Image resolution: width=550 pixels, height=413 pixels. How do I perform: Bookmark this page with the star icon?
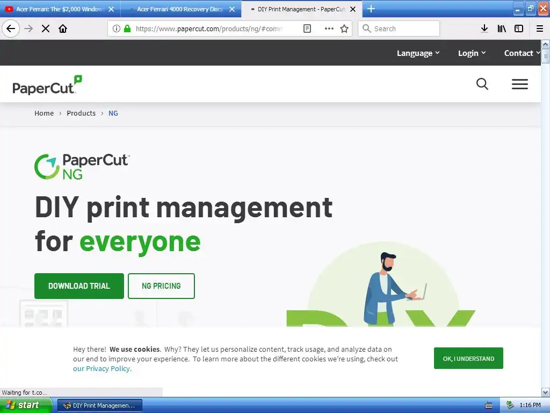pyautogui.click(x=344, y=29)
